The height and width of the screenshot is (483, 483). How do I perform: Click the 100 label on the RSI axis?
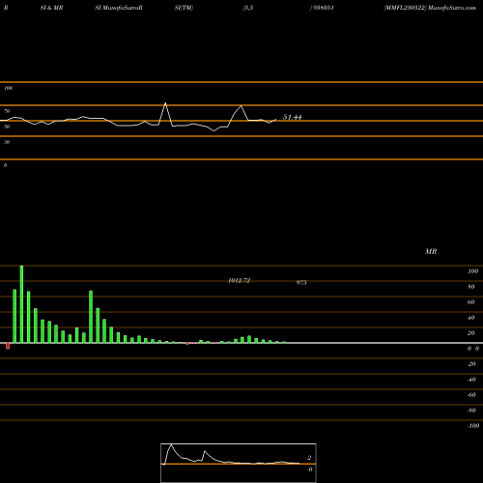8,88
